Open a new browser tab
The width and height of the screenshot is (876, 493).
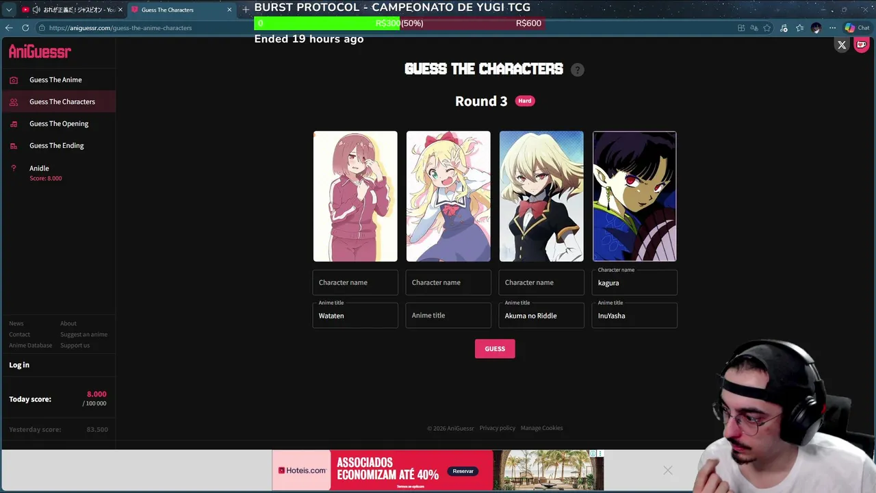(246, 10)
